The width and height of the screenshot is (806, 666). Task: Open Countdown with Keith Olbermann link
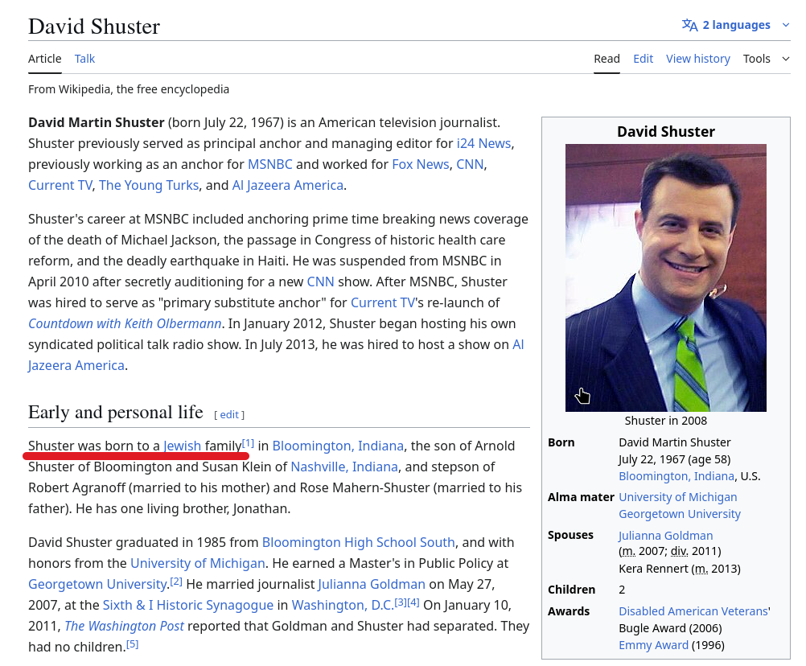click(125, 323)
